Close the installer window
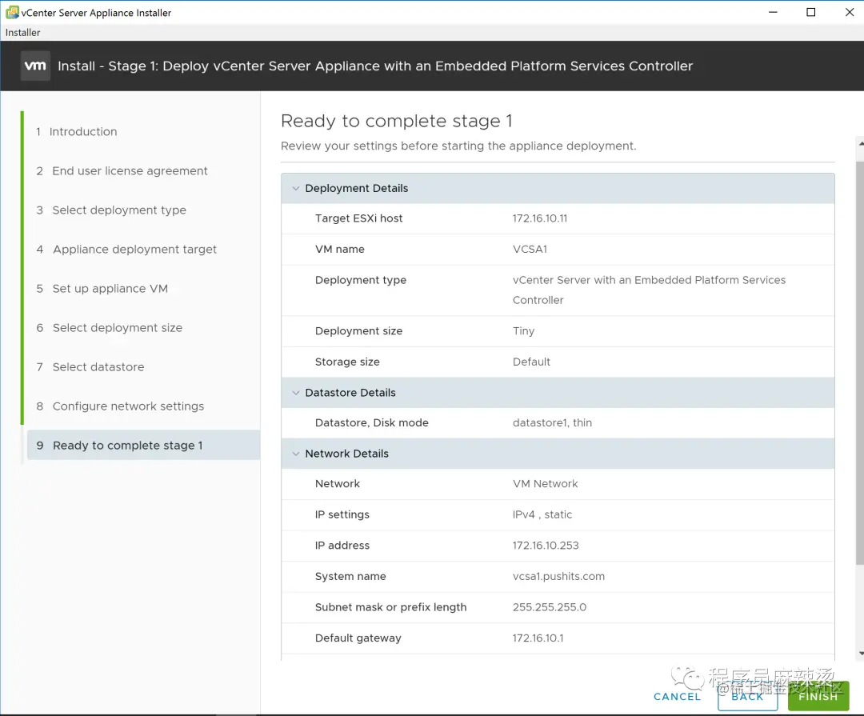 [x=849, y=12]
